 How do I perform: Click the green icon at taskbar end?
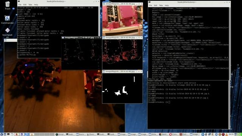click(x=239, y=134)
